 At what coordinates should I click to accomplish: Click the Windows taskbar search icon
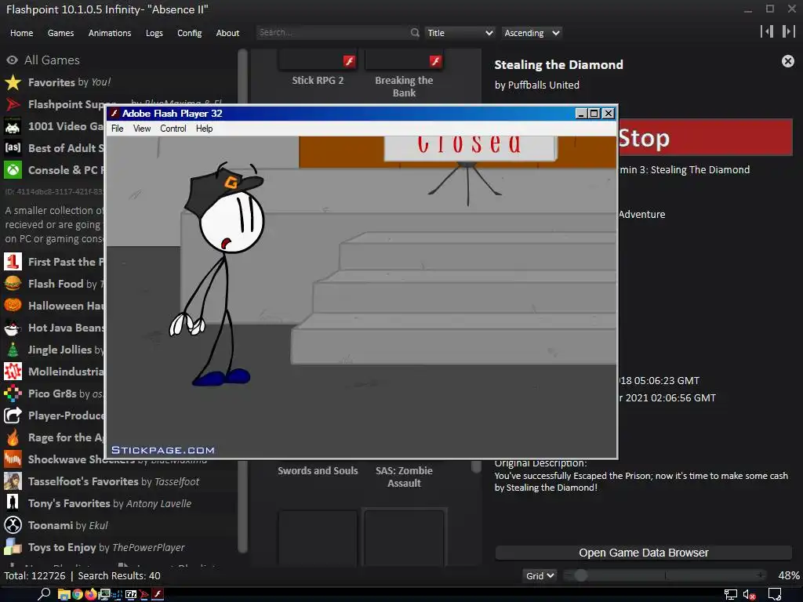pos(44,594)
